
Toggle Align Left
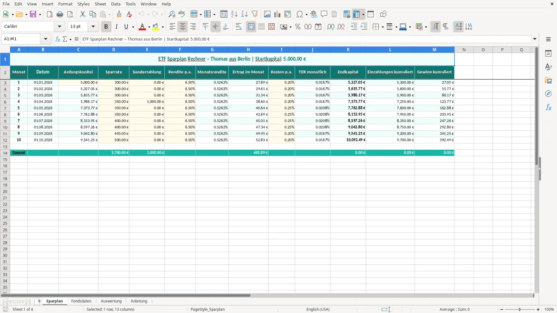coord(173,27)
